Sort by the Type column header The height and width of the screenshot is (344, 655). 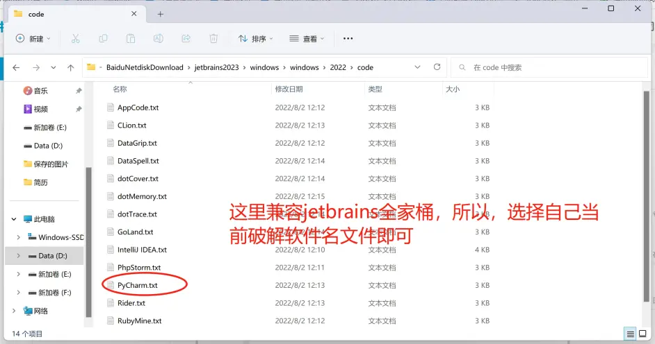[x=375, y=89]
